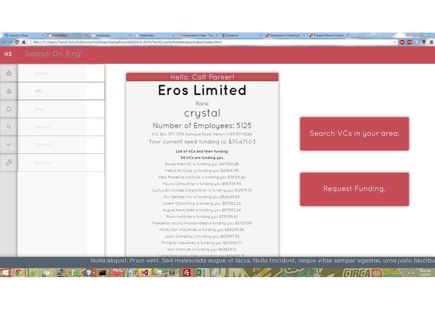This screenshot has width=435, height=309.
Task: Switch to the Facebook tab
Action: coord(242,36)
